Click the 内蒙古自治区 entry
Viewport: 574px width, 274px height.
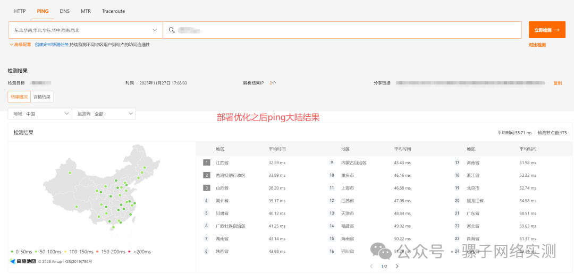click(x=353, y=162)
